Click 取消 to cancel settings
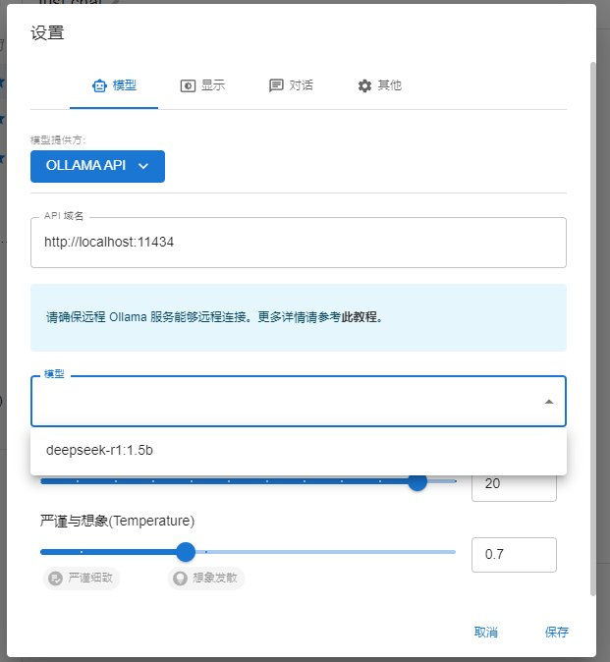The width and height of the screenshot is (610, 662). point(486,632)
